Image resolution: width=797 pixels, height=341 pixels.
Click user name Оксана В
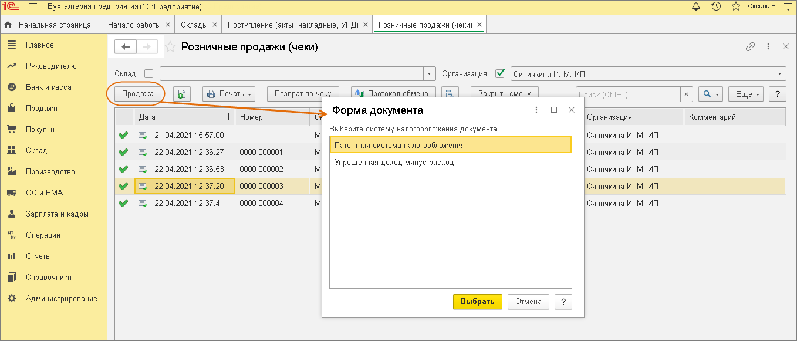[762, 6]
